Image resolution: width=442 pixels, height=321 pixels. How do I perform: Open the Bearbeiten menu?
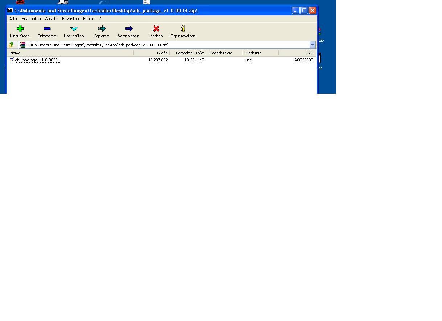tap(31, 19)
